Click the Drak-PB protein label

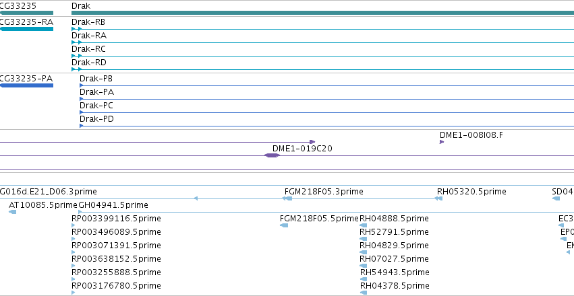tap(96, 79)
